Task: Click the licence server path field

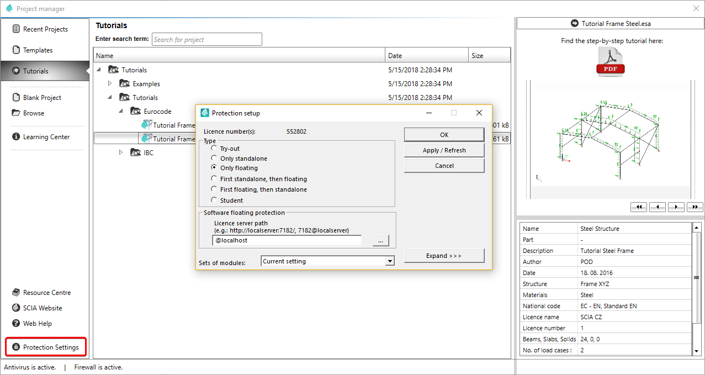Action: 287,240
